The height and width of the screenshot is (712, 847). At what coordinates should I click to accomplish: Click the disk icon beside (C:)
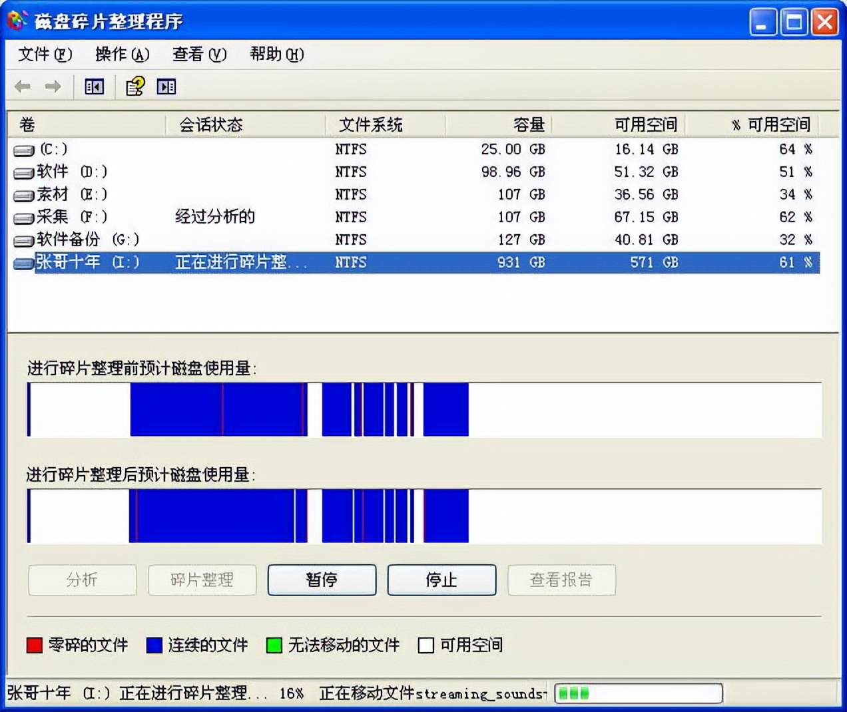(x=23, y=150)
